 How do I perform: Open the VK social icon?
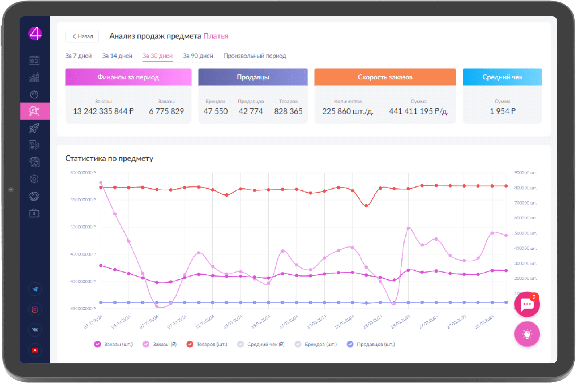[35, 329]
